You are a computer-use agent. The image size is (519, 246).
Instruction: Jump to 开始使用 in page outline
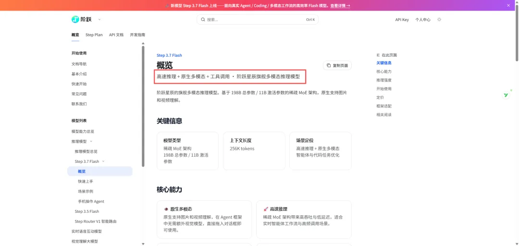click(384, 89)
